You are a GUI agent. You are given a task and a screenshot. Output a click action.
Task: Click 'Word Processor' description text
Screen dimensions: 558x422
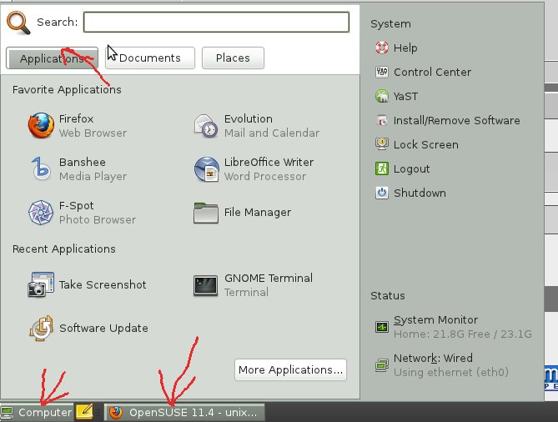coord(265,176)
